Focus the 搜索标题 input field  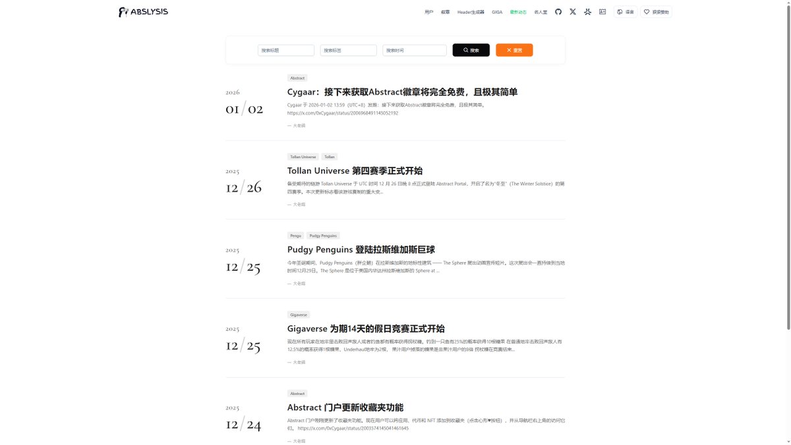tap(286, 50)
